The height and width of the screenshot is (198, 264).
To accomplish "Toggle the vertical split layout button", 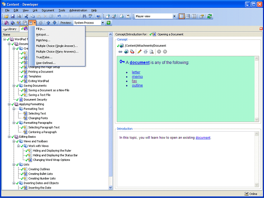I will [194, 16].
